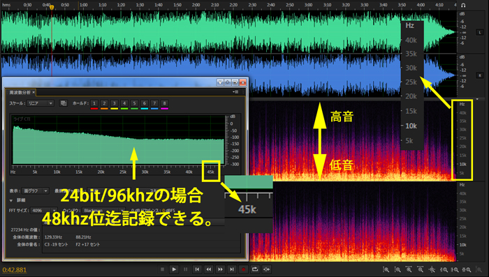Click Zoom Out Amplitude icon
This screenshot has width=489, height=277.
point(397,269)
